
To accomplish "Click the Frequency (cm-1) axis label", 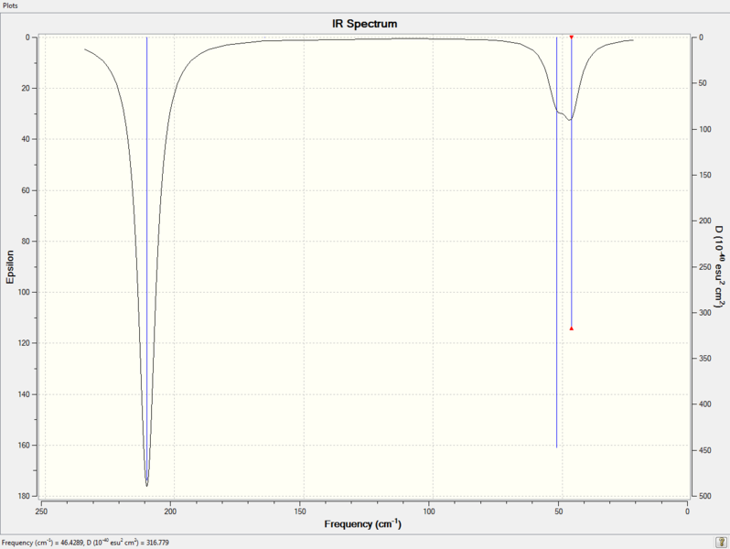I will (362, 523).
